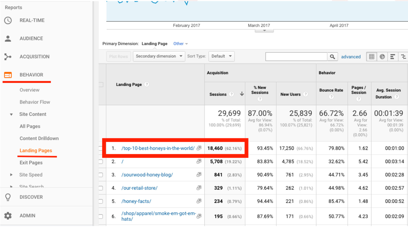
Task: Open the /honey-facts/ link
Action: tap(136, 201)
